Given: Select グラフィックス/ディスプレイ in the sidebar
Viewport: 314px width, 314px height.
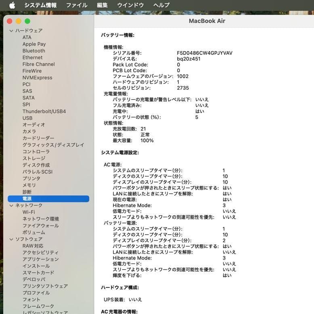Looking at the screenshot, I should tap(53, 145).
